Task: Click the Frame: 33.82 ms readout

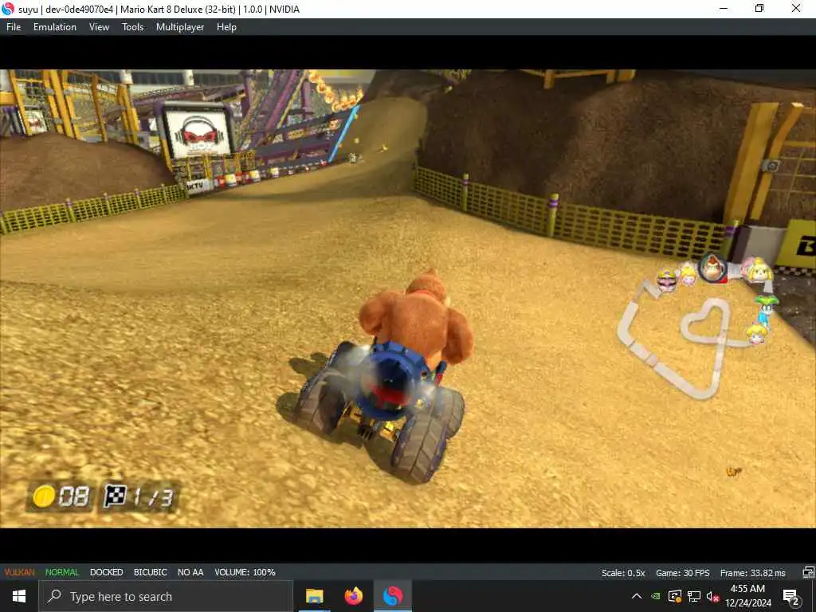Action: coord(752,573)
